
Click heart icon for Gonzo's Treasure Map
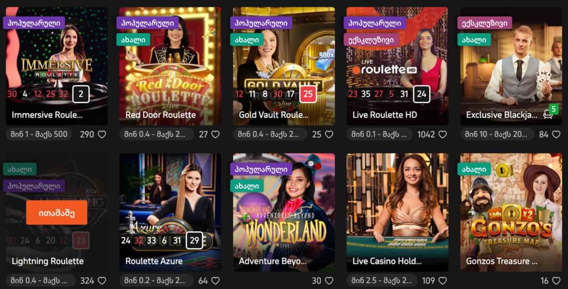tap(556, 281)
